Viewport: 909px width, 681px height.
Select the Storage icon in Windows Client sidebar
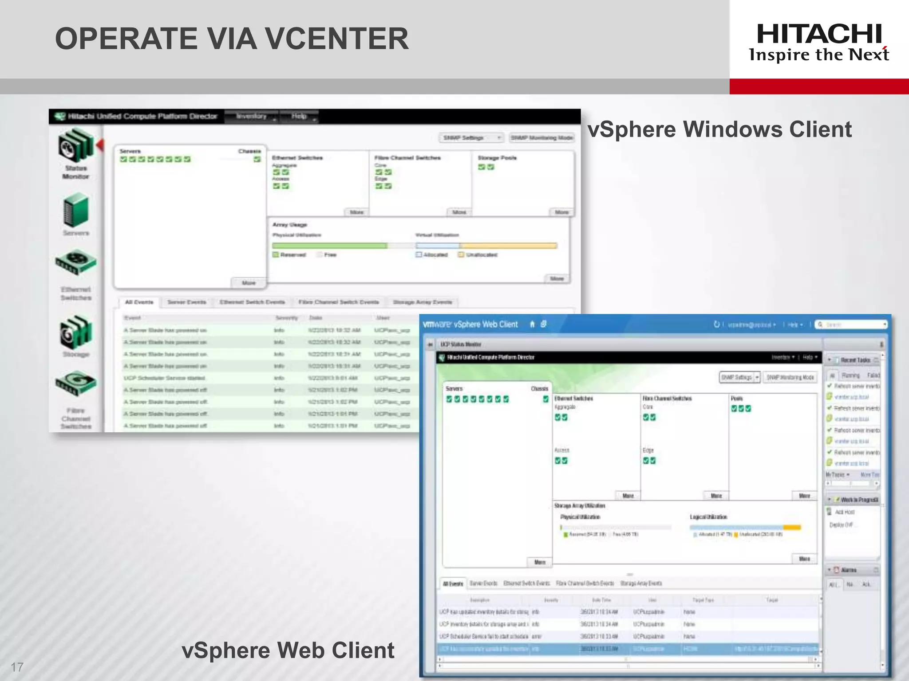pyautogui.click(x=76, y=333)
